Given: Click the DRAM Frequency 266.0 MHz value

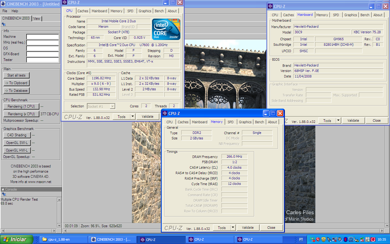Looking at the screenshot, I should pyautogui.click(x=235, y=156).
